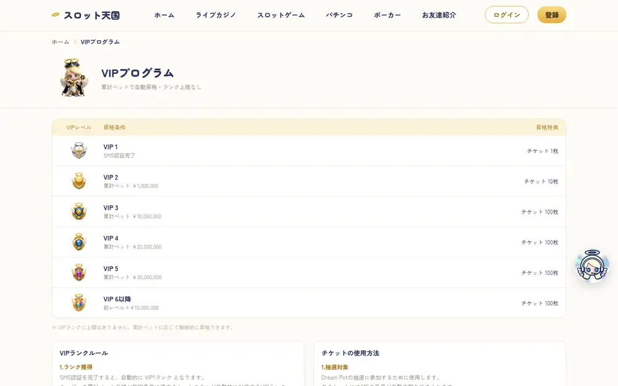Click the ※ VIPランクに上限はありません note
Viewport: 618px width, 386px height.
pos(143,327)
